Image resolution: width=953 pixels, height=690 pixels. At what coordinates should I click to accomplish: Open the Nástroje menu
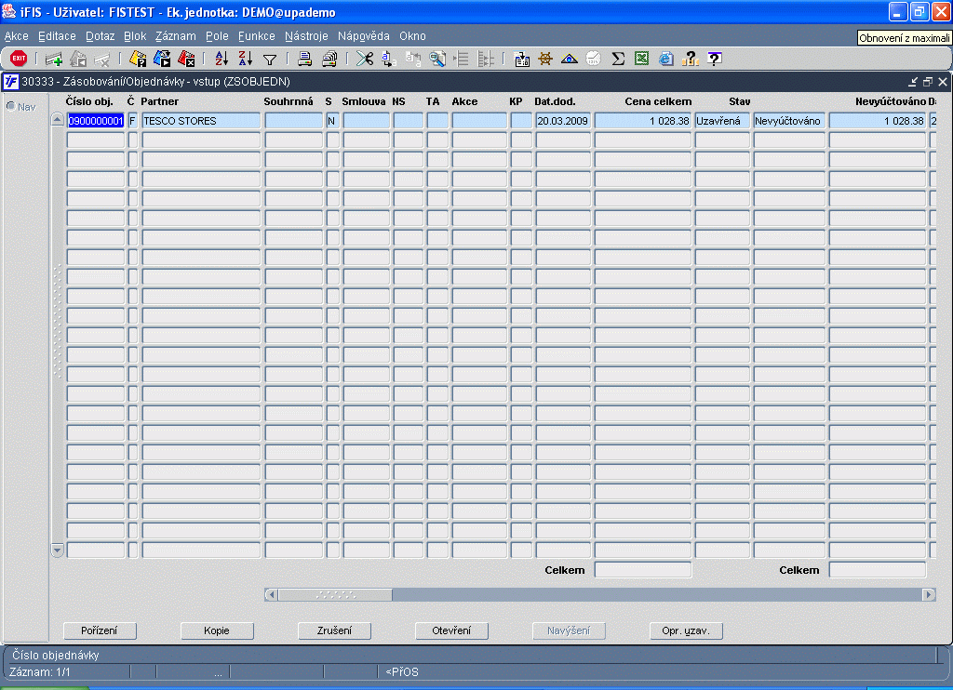tap(306, 36)
